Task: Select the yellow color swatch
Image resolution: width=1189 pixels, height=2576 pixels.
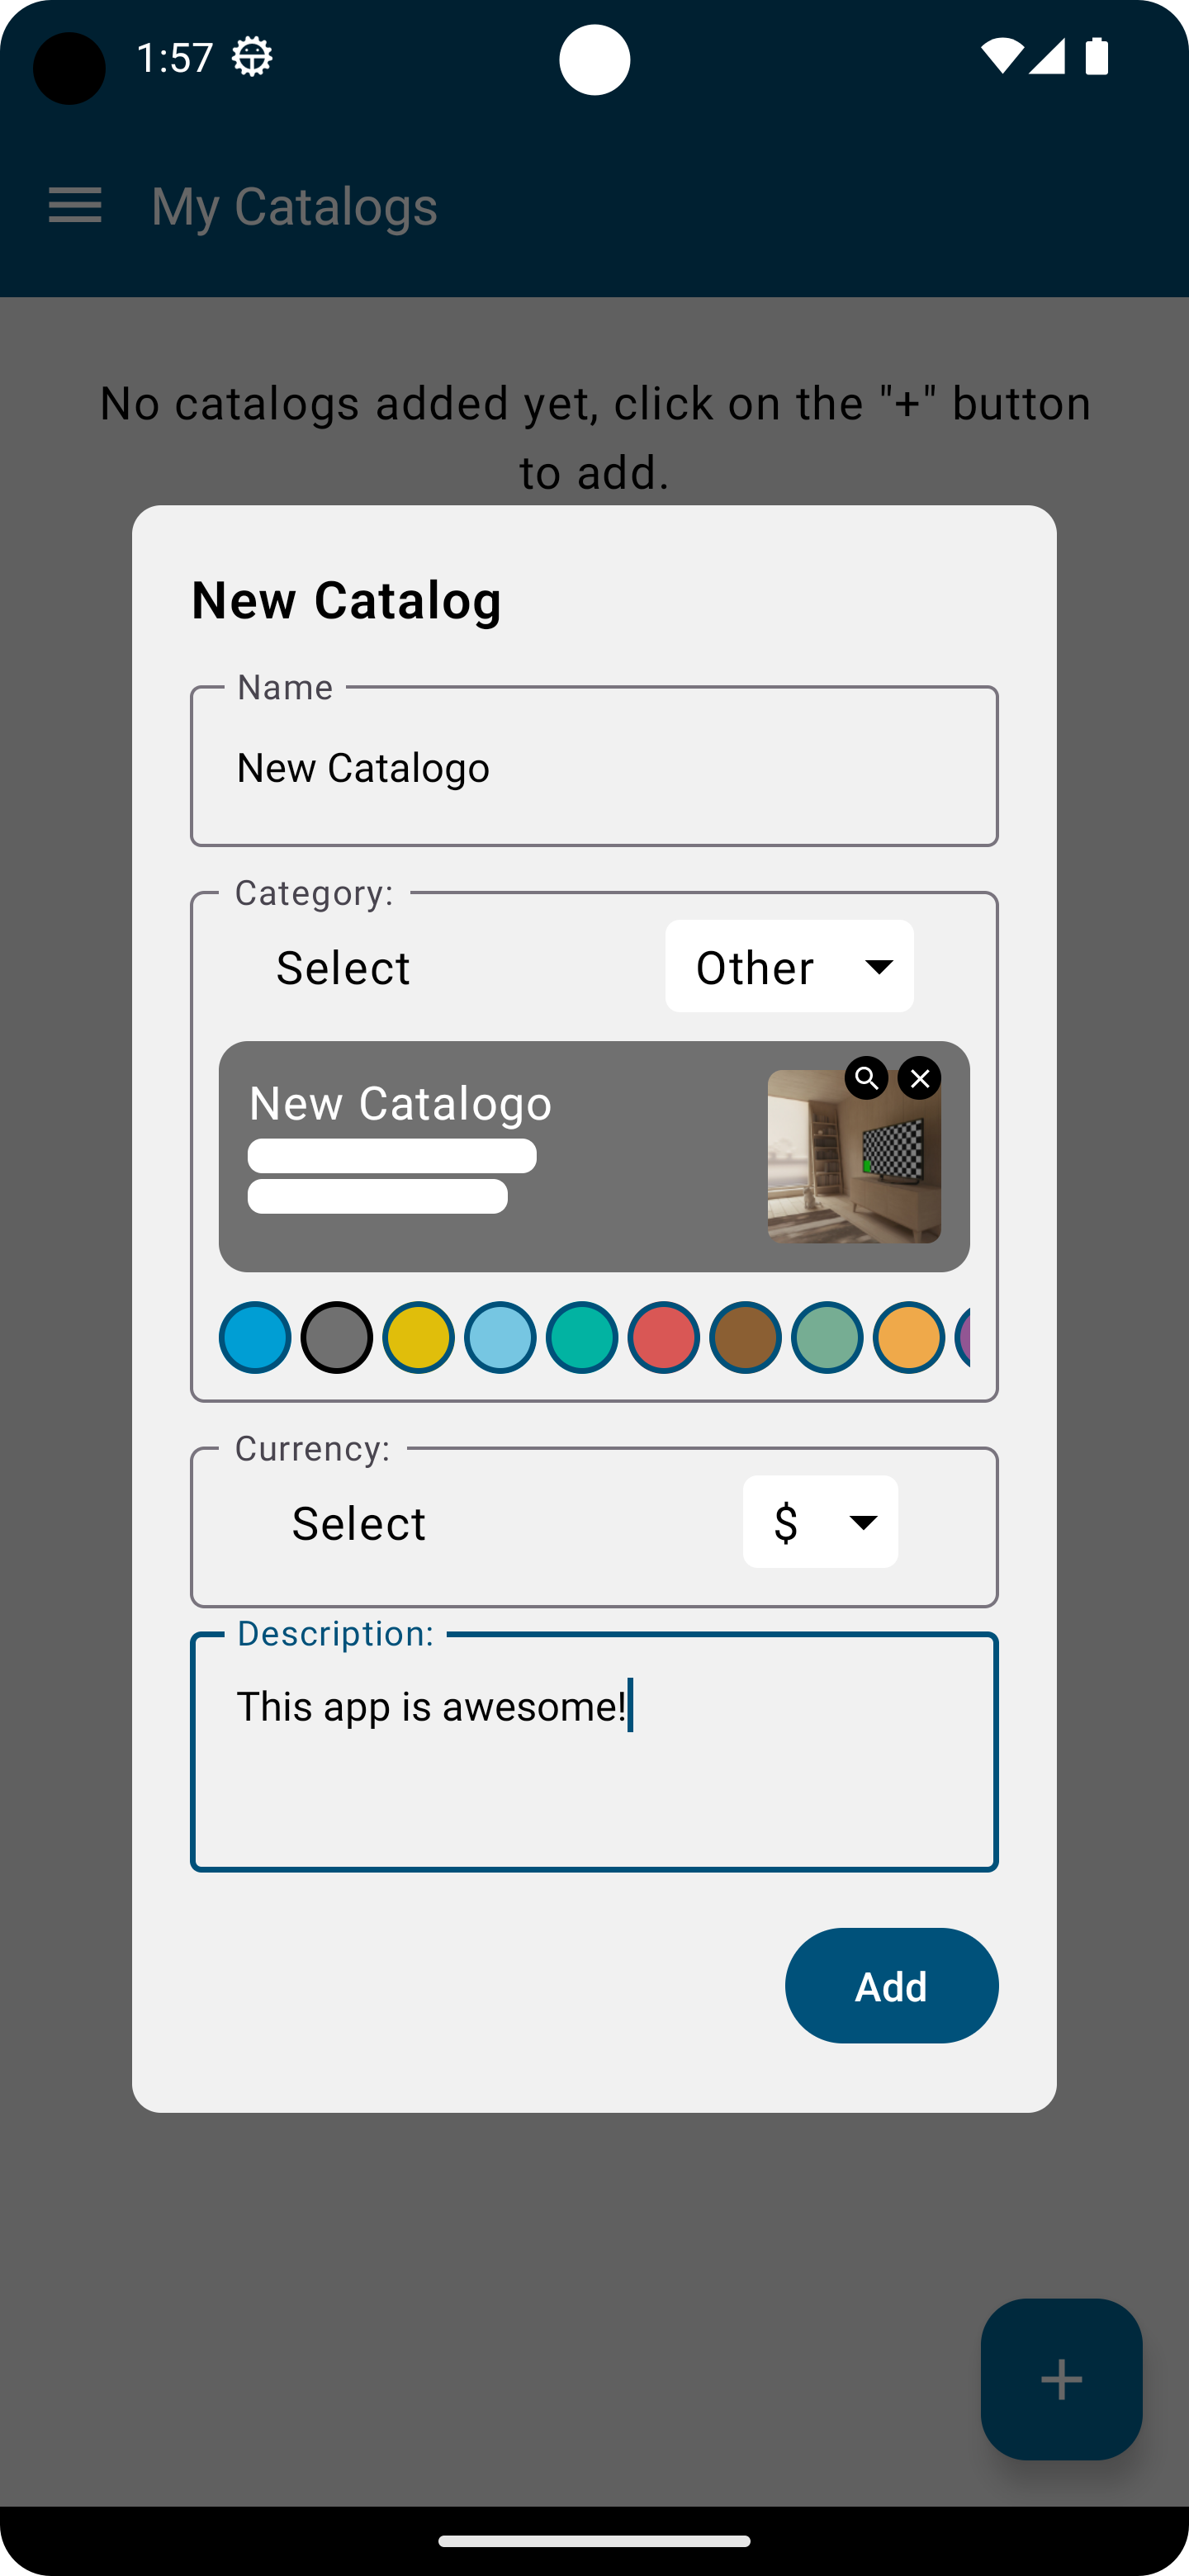Action: tap(418, 1337)
